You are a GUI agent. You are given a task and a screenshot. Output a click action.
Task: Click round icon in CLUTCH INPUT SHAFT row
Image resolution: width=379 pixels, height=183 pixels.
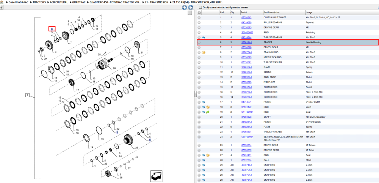point(199,18)
